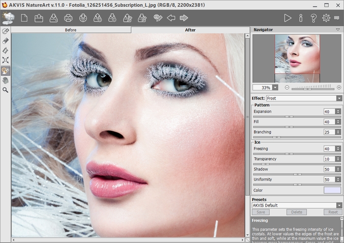
Task: Import presets with the up-arrow gear icon
Action: click(98, 18)
